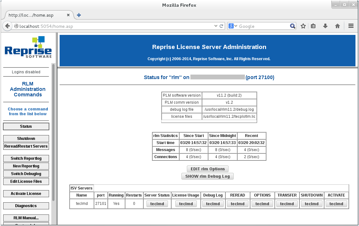359x226 pixels.
Task: Choose search engine via Google icon dropdown
Action: click(233, 26)
